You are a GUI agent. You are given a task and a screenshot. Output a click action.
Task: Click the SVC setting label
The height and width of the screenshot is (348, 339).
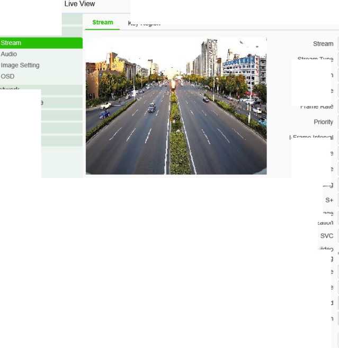(326, 236)
